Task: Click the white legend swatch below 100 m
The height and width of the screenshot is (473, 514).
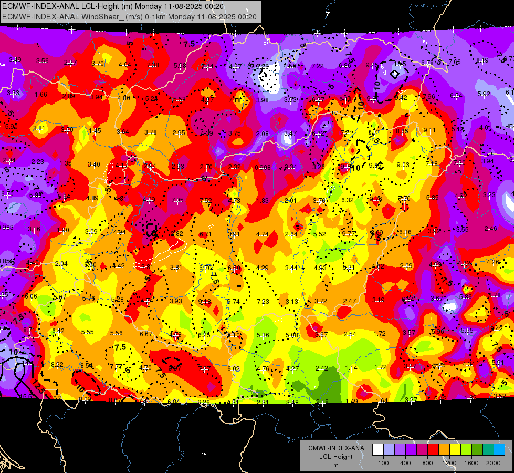Action: (x=378, y=450)
